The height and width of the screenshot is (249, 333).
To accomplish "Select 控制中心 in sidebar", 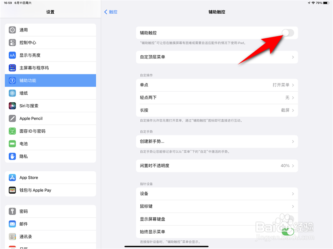I will (x=50, y=43).
